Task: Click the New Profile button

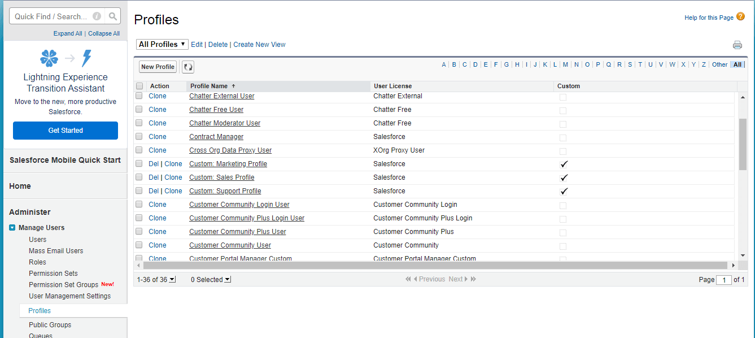Action: [158, 67]
